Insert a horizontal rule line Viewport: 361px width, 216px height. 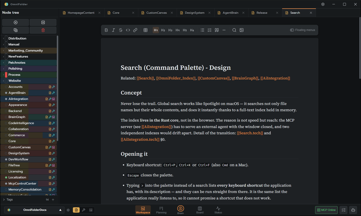coord(224,30)
